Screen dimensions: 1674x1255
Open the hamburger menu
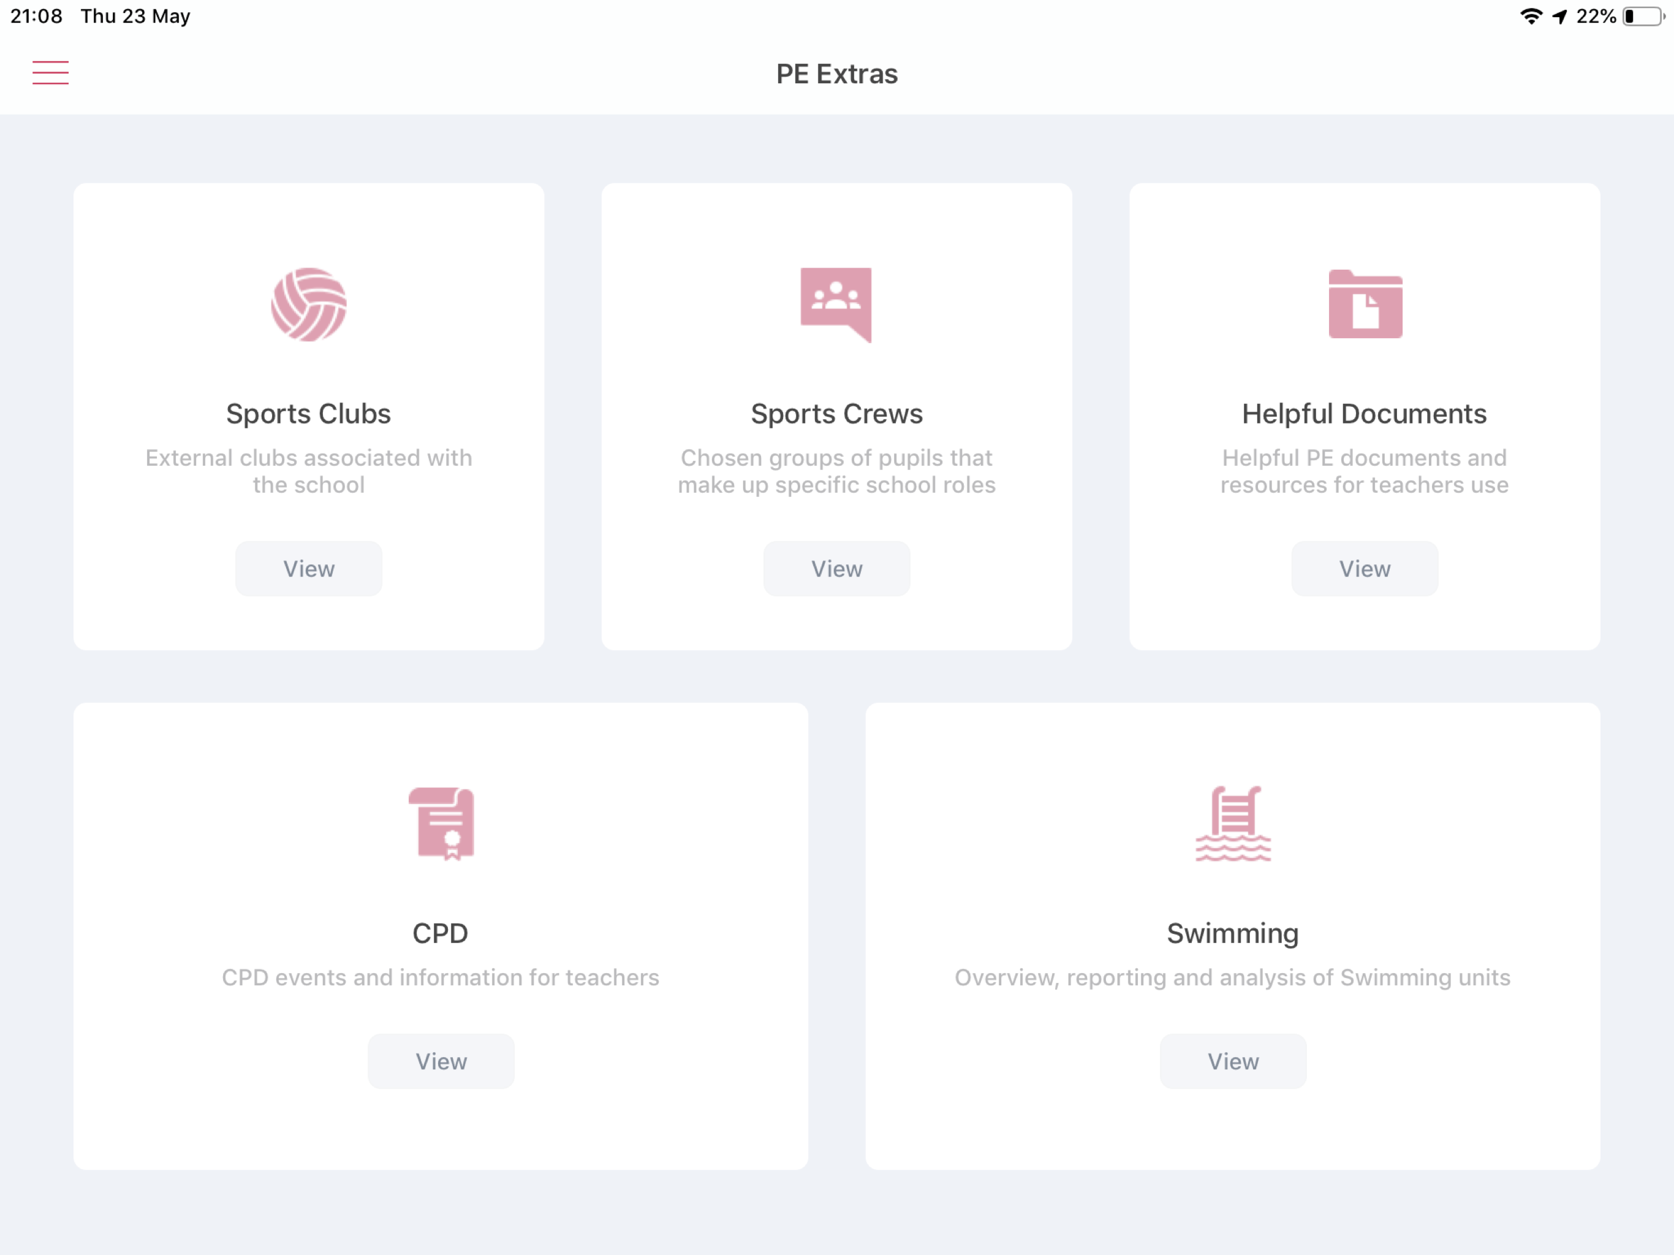point(51,73)
